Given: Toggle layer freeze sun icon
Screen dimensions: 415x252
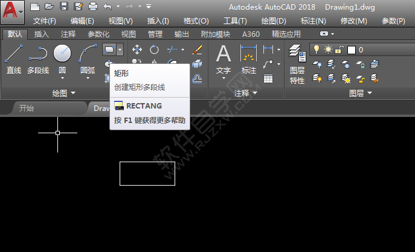Looking at the screenshot, I should 328,49.
